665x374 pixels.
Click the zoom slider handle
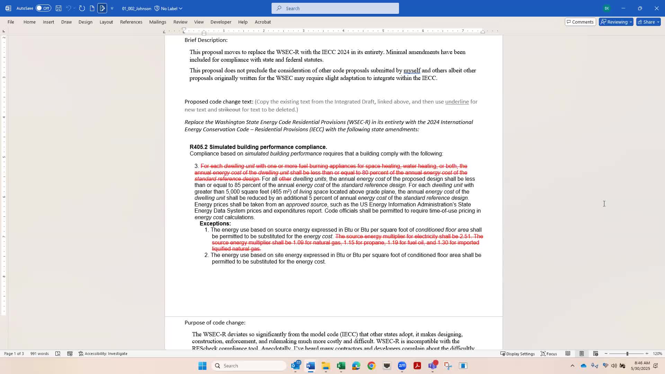[627, 354]
